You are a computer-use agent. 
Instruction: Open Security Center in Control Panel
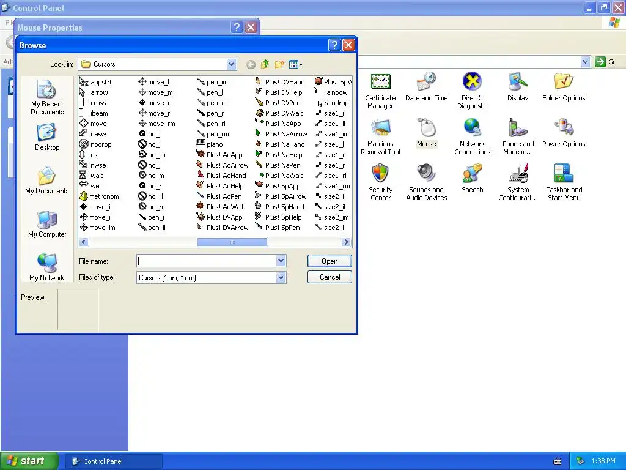coord(380,182)
